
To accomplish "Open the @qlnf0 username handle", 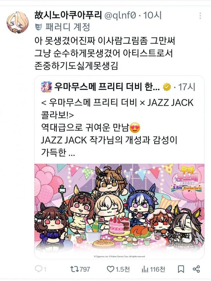I will tap(120, 16).
